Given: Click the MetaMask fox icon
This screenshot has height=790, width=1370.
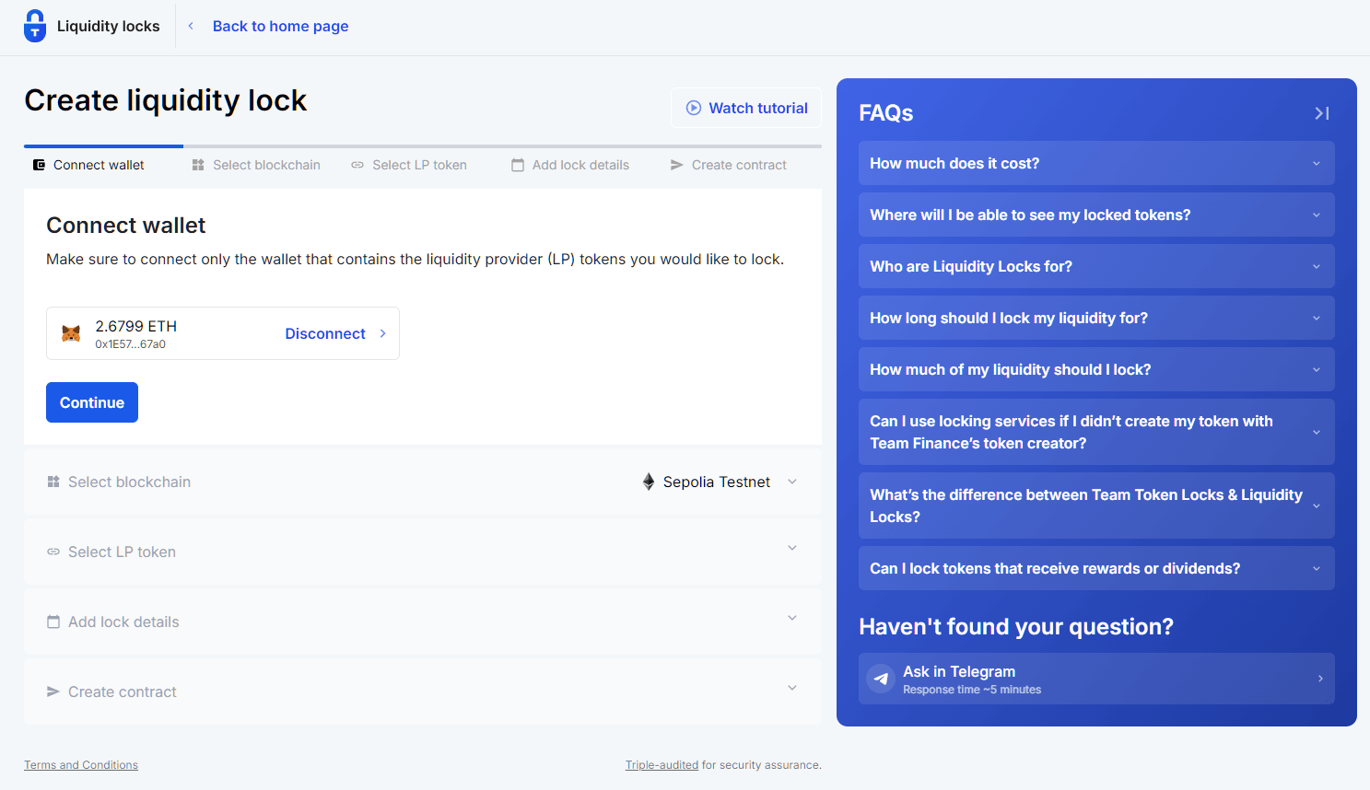Looking at the screenshot, I should 72,332.
